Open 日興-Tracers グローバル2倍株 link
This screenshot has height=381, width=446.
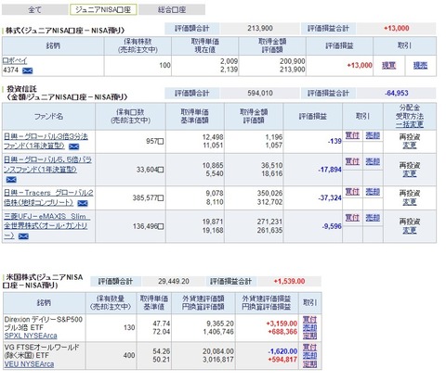[48, 197]
